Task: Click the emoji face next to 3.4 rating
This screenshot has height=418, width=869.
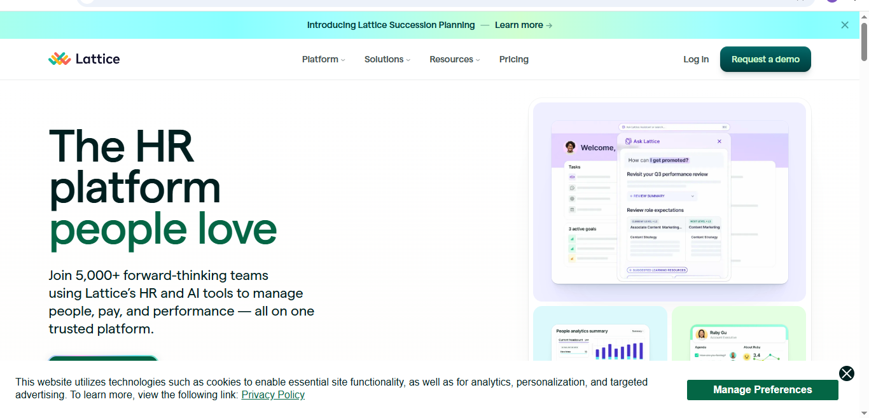Action: coord(747,356)
